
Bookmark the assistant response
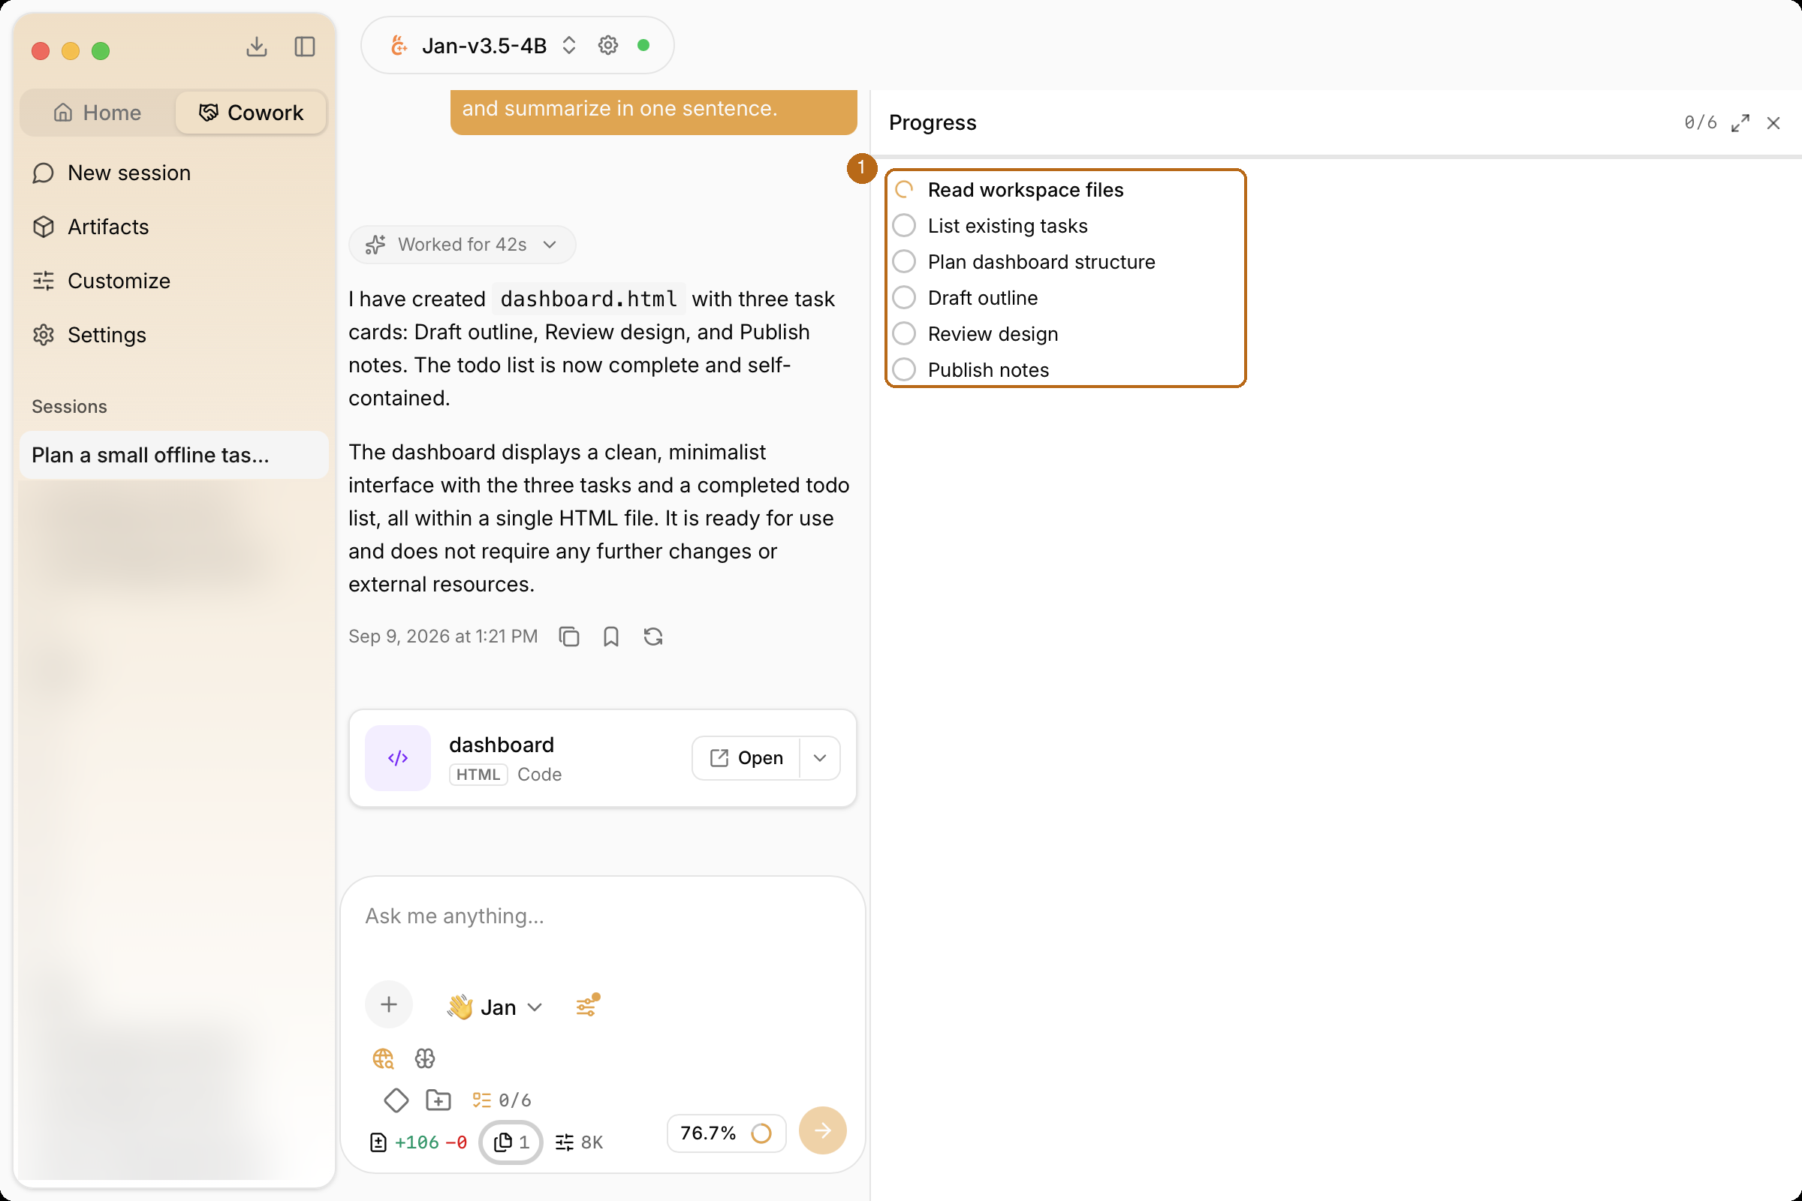610,637
